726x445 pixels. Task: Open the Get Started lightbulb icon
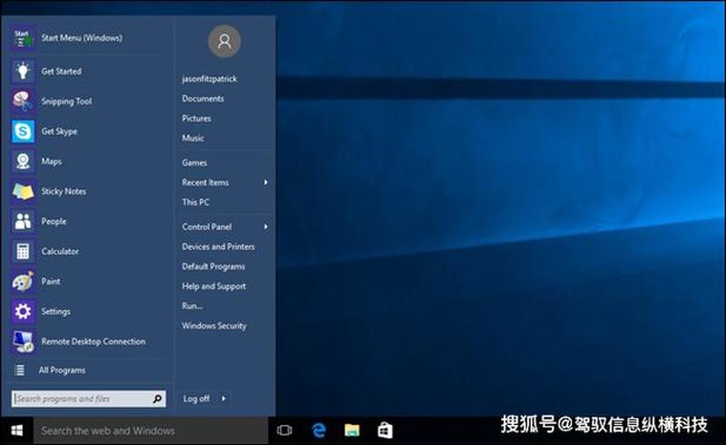[23, 72]
